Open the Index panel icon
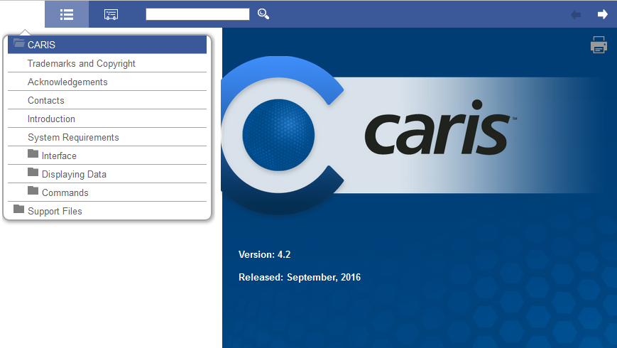 [x=111, y=14]
